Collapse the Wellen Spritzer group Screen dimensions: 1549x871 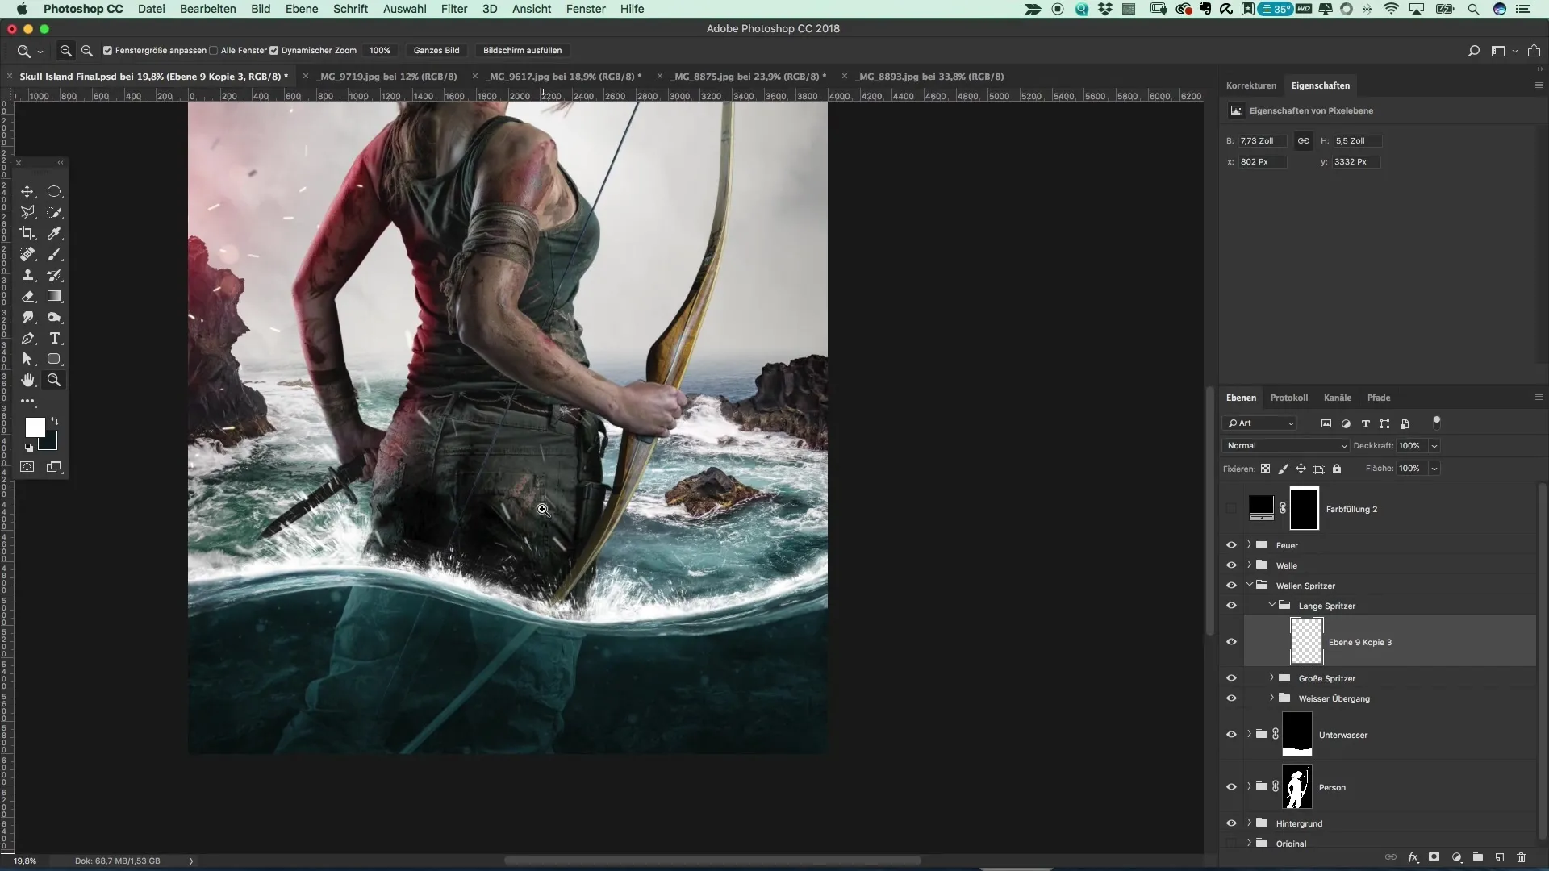(1249, 585)
